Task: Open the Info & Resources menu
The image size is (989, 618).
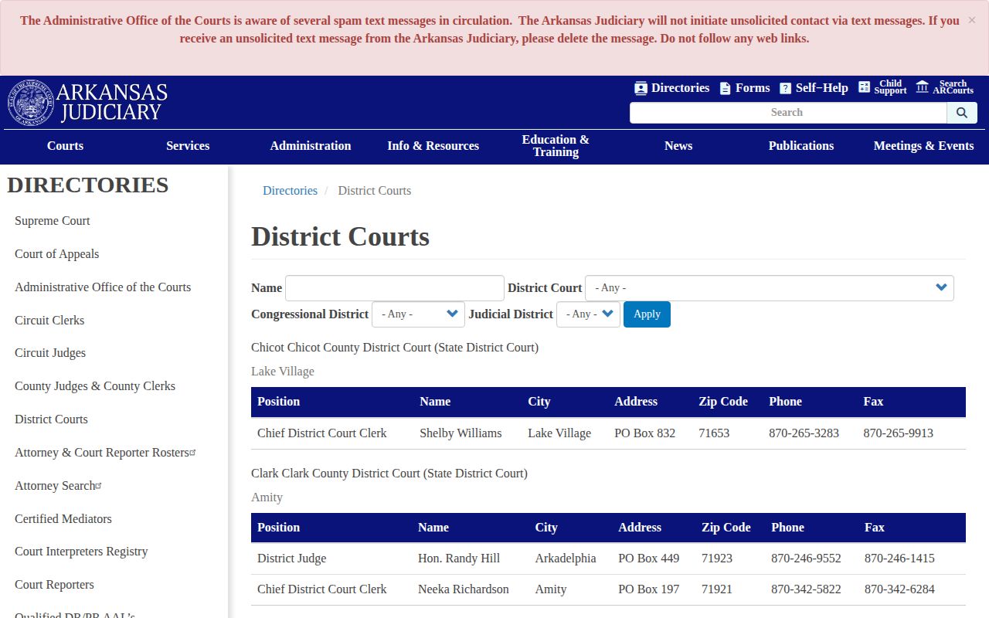Action: point(433,146)
